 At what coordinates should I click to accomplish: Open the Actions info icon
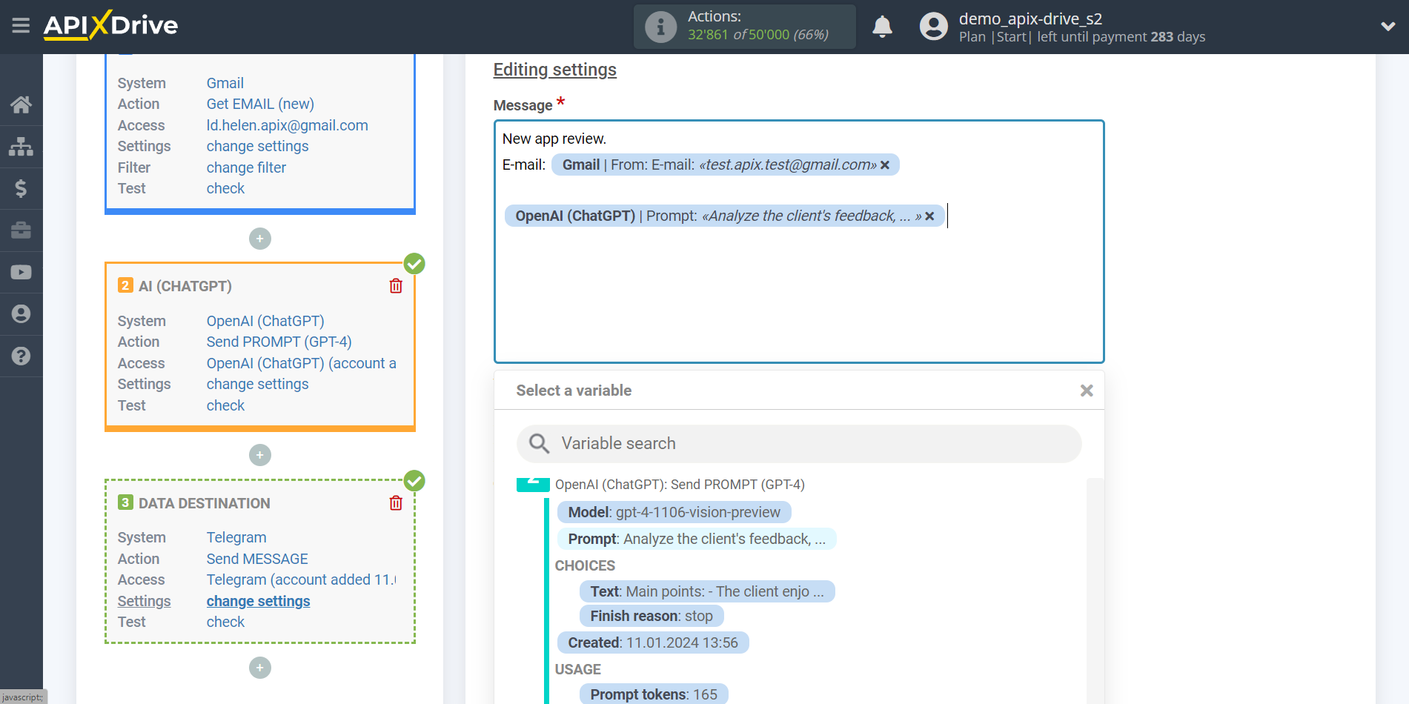click(x=660, y=27)
